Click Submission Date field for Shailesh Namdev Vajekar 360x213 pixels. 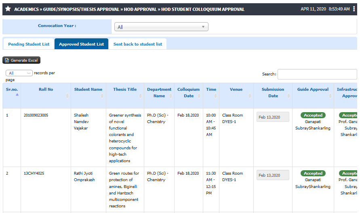click(x=273, y=117)
